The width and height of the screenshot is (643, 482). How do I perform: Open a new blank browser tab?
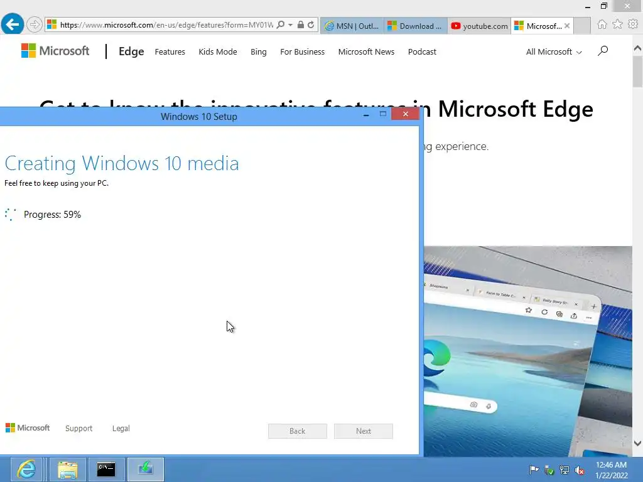click(582, 26)
